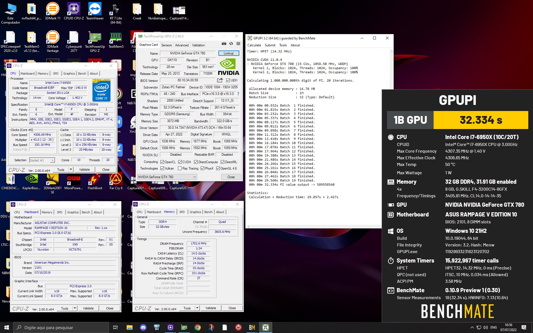533x333 pixels.
Task: Open the Socket #1 selection dropdown
Action: 42,160
